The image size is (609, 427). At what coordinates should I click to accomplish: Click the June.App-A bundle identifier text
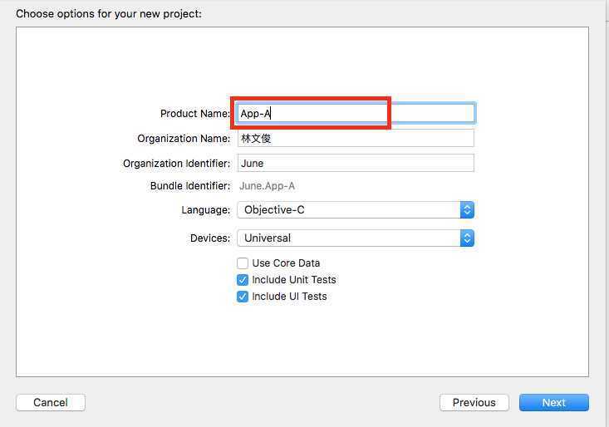click(267, 186)
